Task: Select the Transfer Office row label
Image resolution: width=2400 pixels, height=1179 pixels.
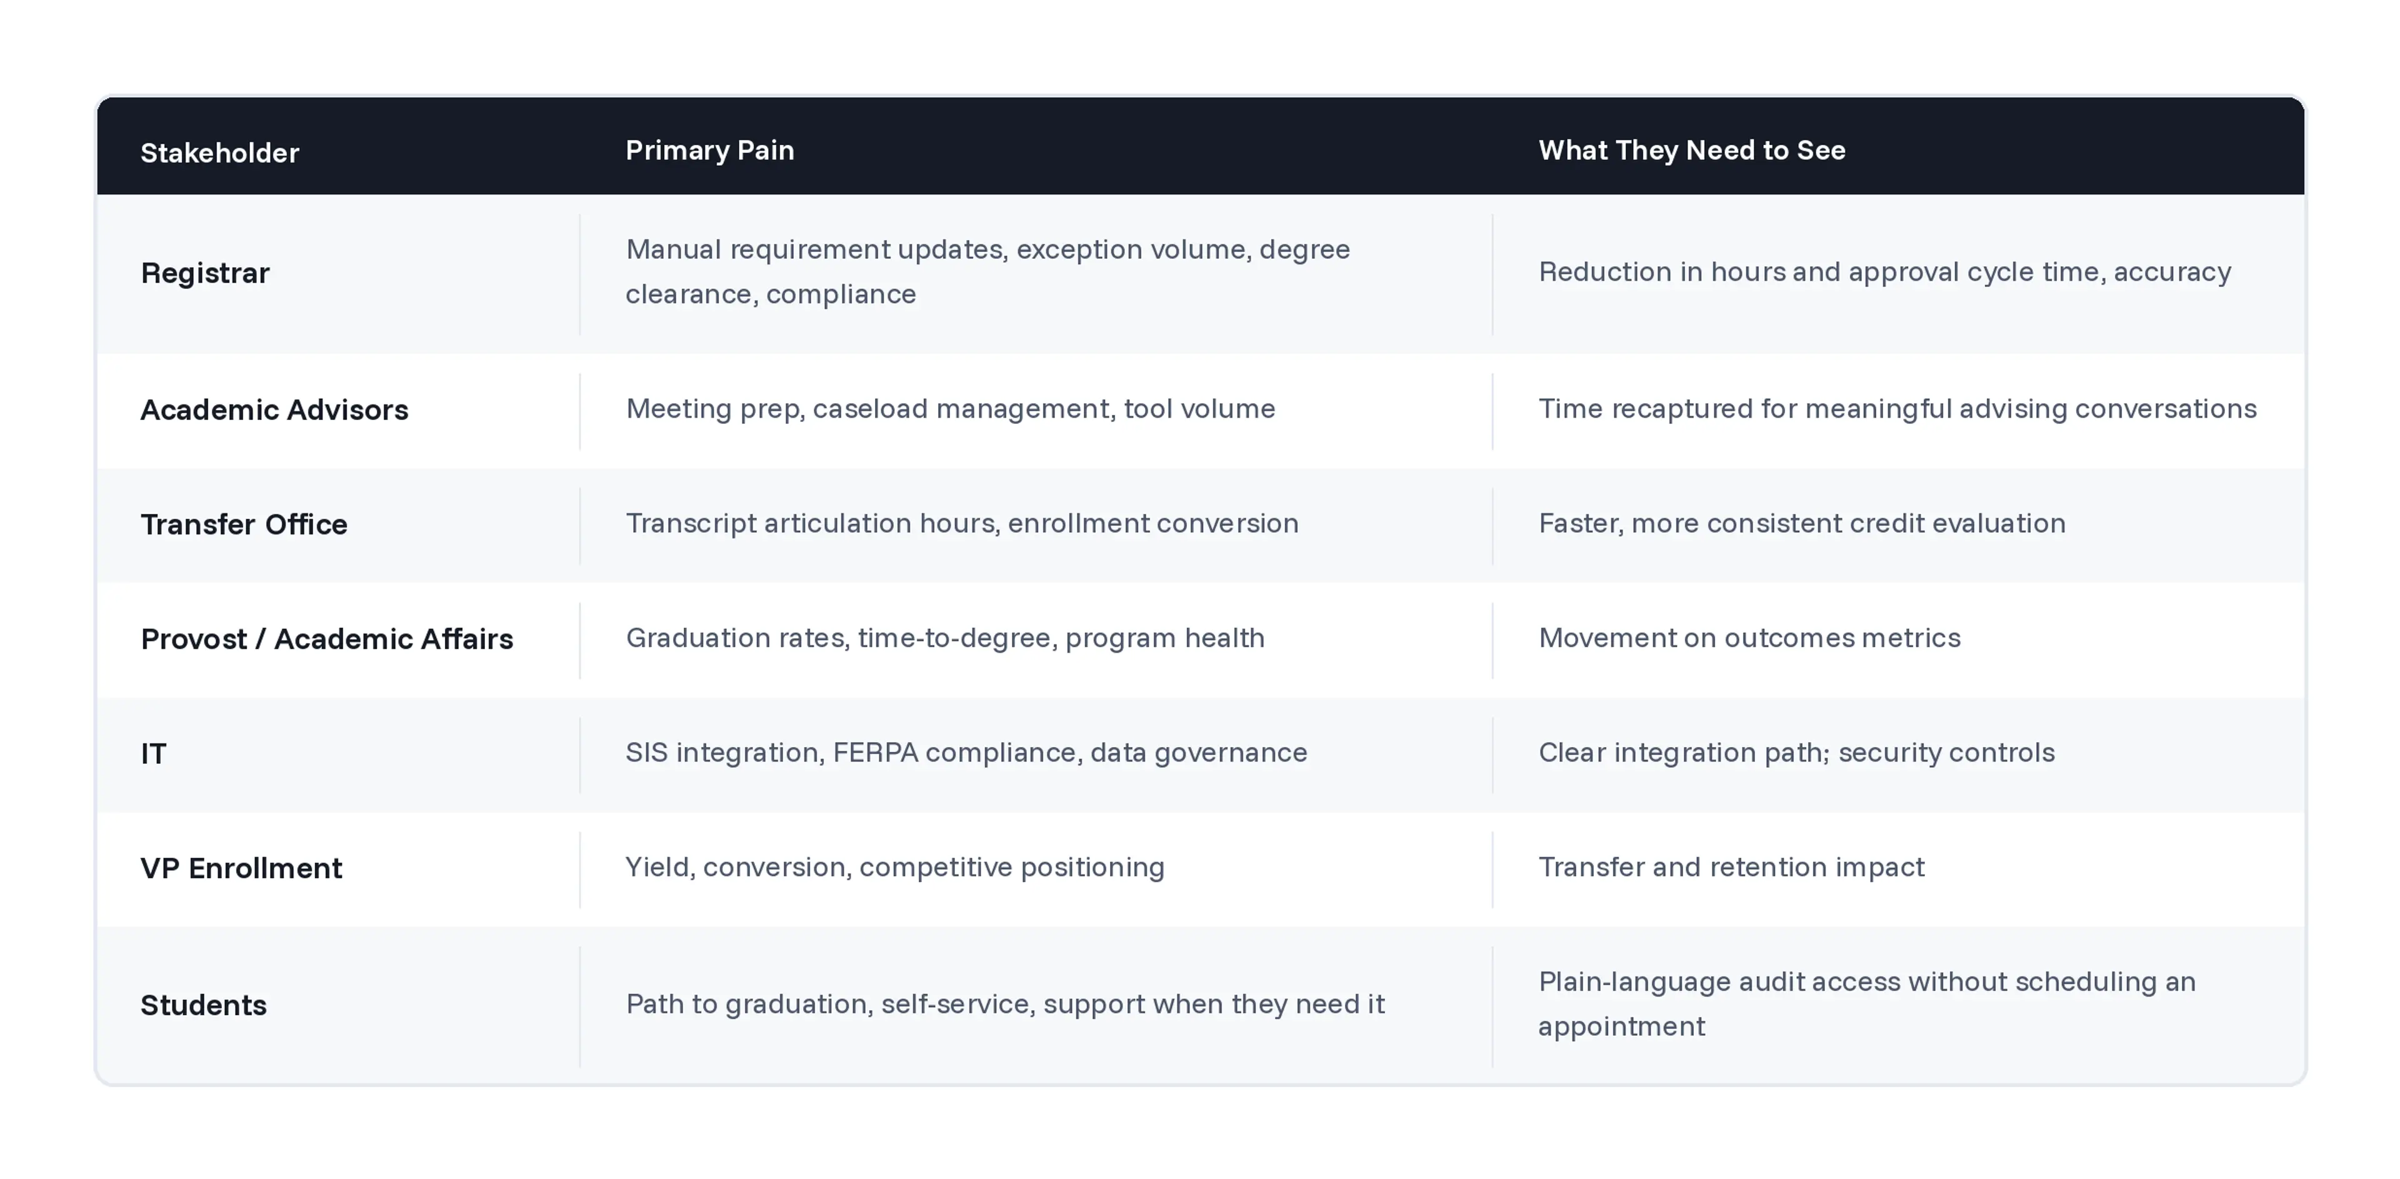Action: (x=243, y=524)
